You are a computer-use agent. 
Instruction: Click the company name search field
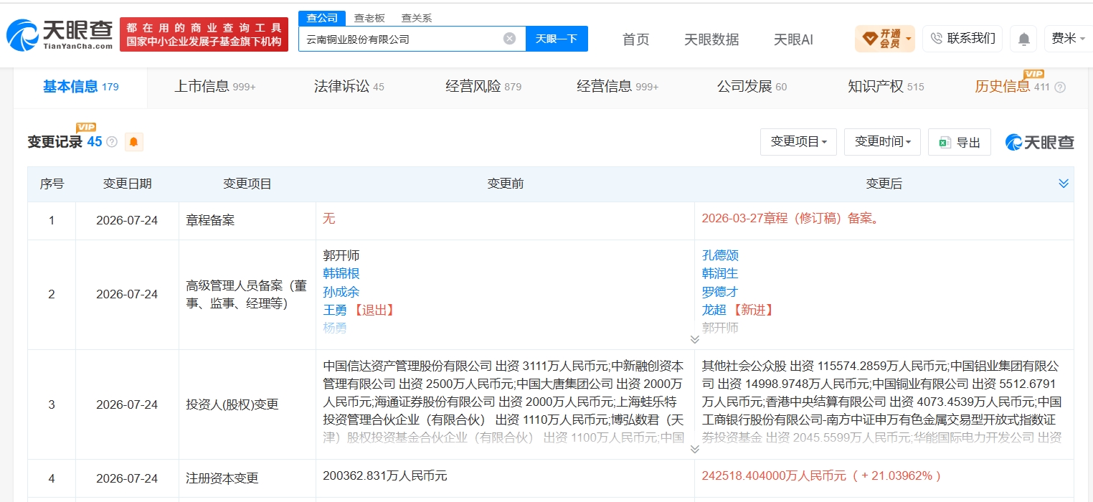pos(402,39)
